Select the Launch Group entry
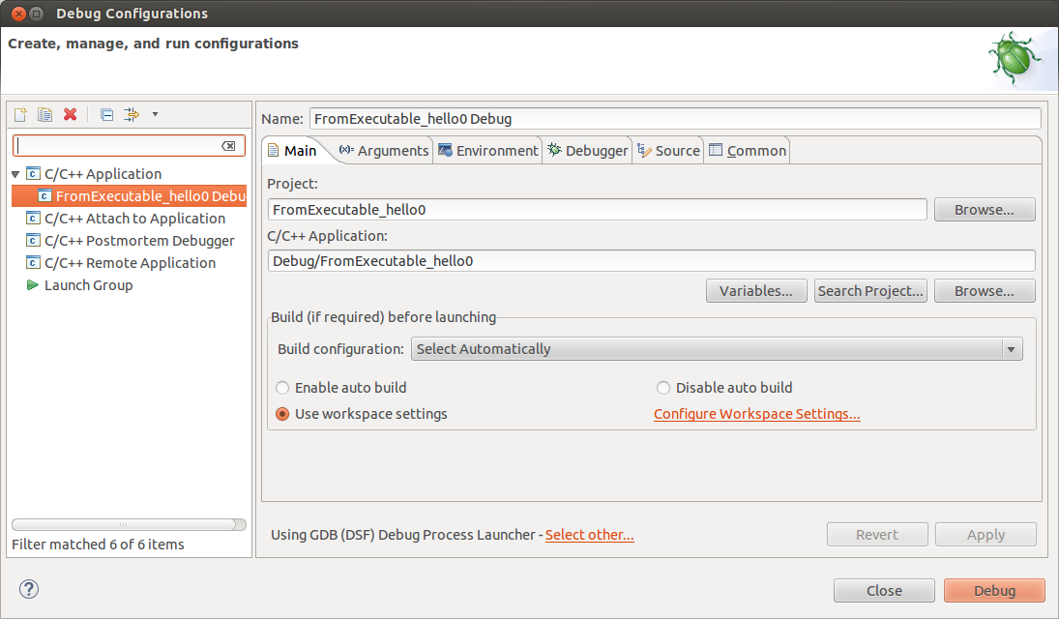The height and width of the screenshot is (619, 1059). 88,285
